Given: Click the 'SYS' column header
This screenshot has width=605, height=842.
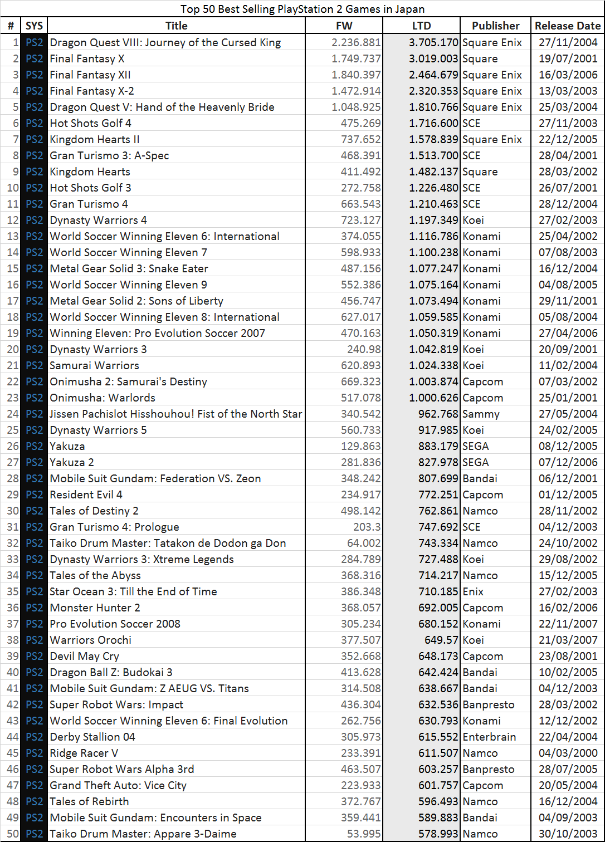Looking at the screenshot, I should coord(34,26).
